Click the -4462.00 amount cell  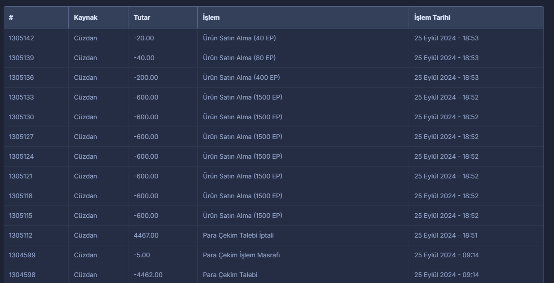[x=148, y=275]
